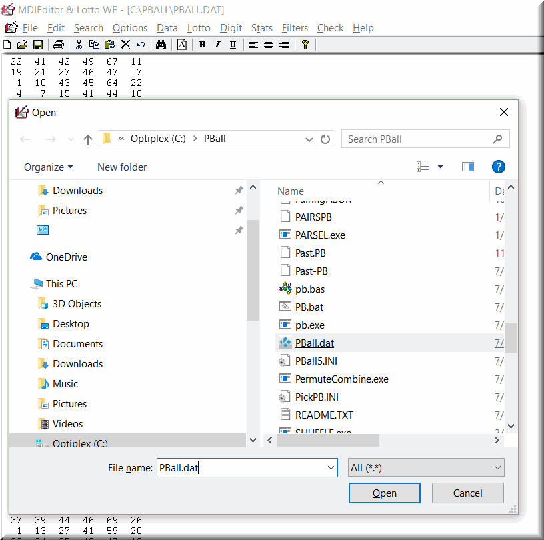The height and width of the screenshot is (540, 544).
Task: Click the Cut scissors toolbar icon
Action: coord(79,45)
